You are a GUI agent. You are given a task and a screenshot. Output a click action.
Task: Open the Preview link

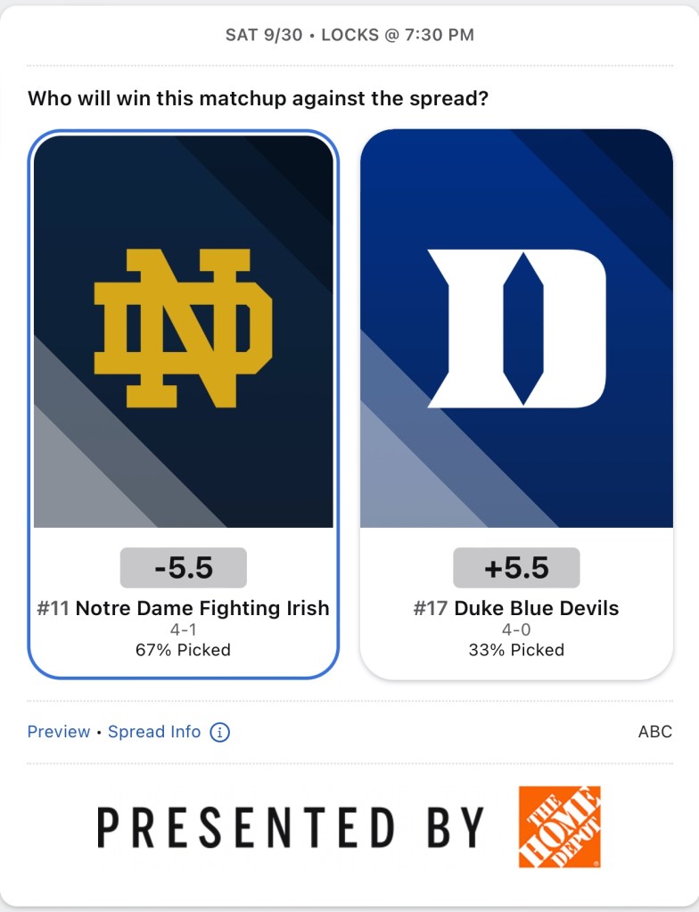(x=59, y=732)
